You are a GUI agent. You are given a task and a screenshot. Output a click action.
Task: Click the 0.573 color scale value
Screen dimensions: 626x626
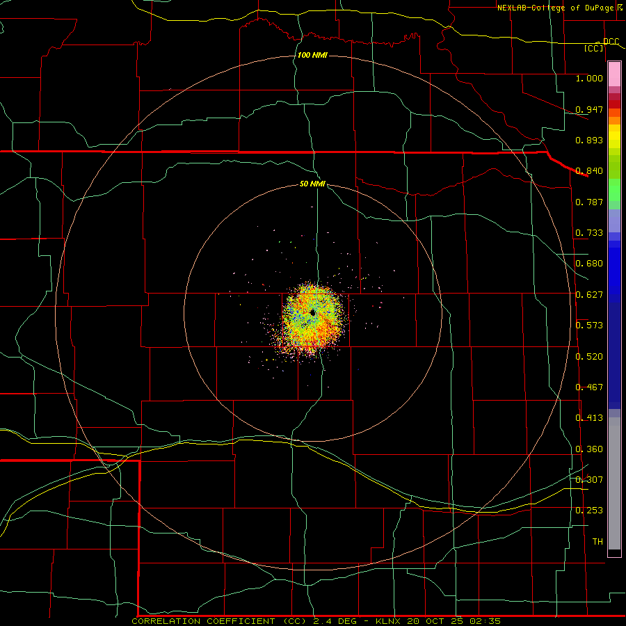[589, 326]
